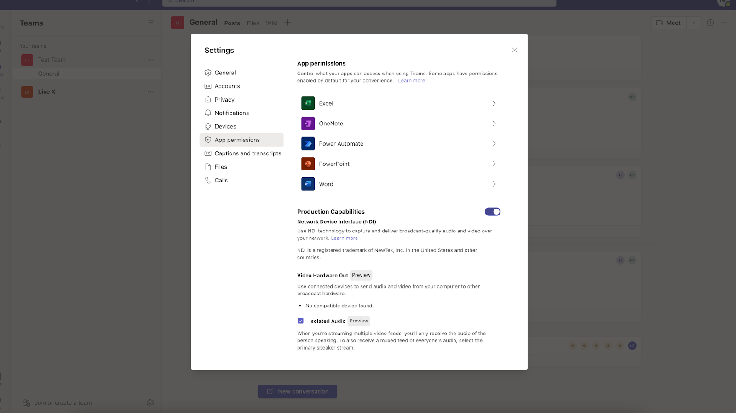Screen dimensions: 736x413
Task: Open more options for Test Team
Action: click(x=150, y=60)
